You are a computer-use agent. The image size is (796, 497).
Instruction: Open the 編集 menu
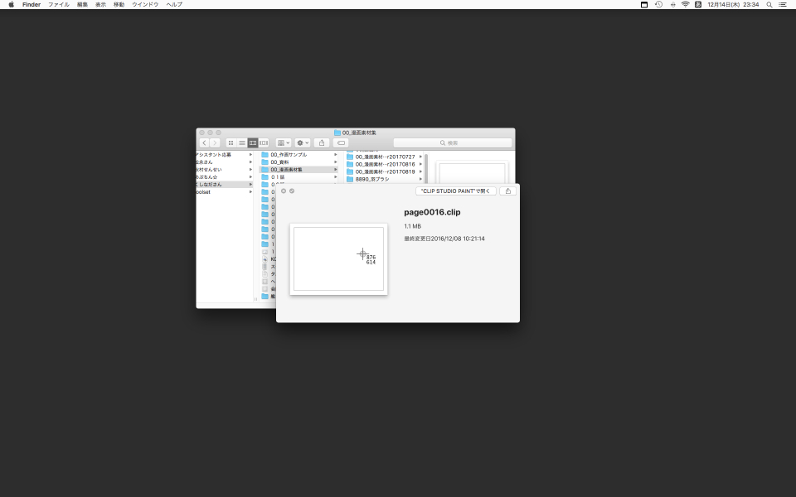coord(82,5)
